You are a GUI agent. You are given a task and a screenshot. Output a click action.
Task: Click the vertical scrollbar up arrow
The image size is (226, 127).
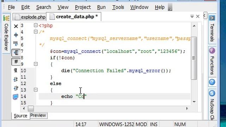tap(194, 26)
